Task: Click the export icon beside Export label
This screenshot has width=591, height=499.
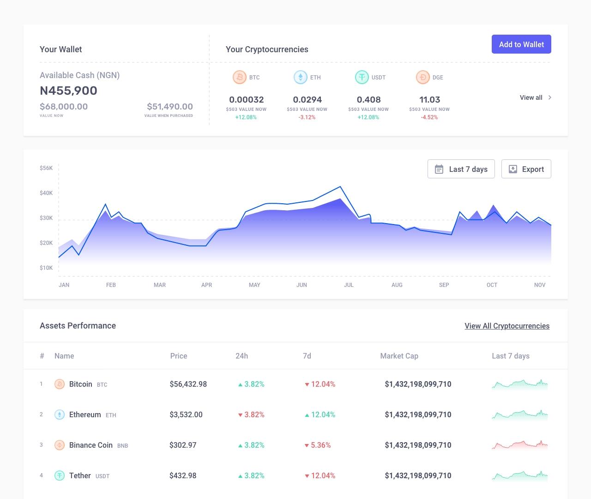Action: click(513, 169)
